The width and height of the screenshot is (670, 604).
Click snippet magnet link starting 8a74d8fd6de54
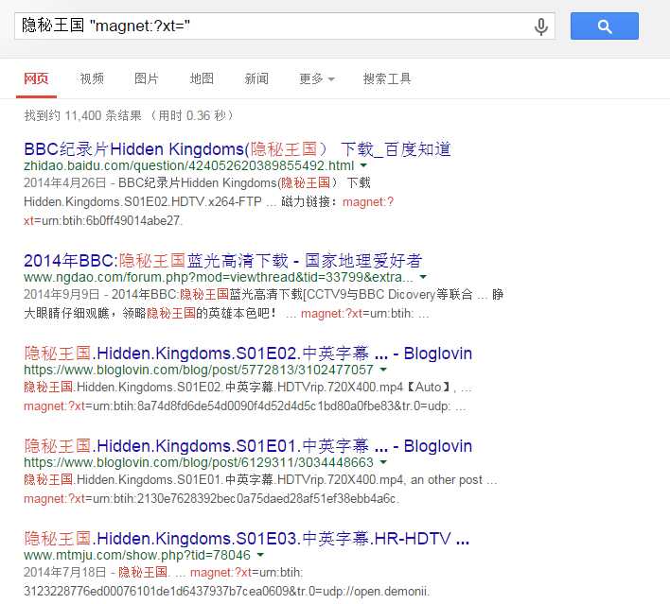coord(244,406)
